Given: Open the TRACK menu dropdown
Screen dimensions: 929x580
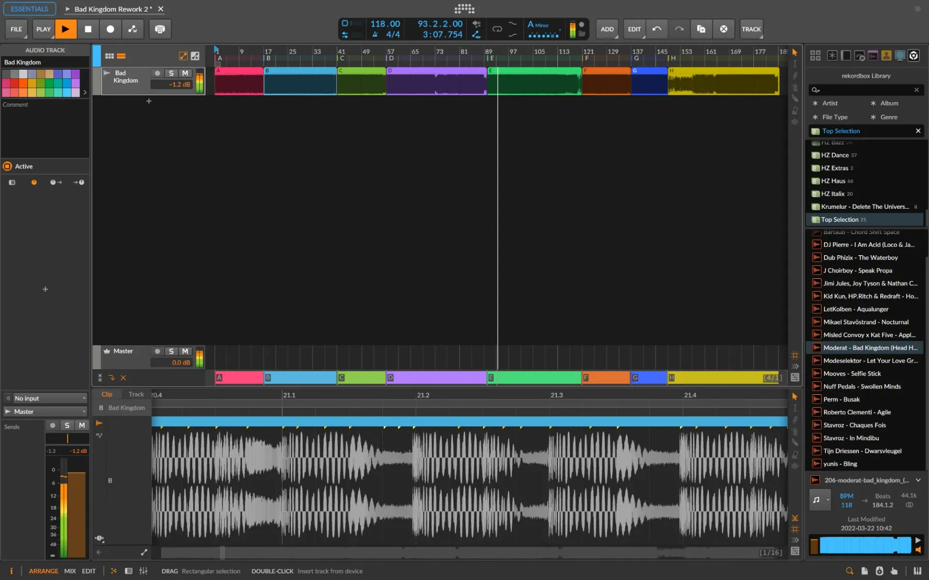Looking at the screenshot, I should [751, 29].
